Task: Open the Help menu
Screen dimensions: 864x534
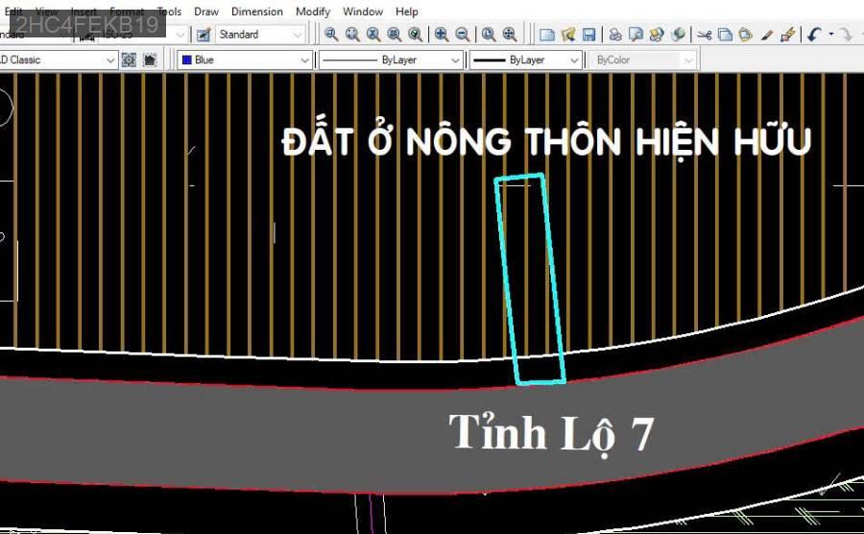Action: [x=407, y=12]
